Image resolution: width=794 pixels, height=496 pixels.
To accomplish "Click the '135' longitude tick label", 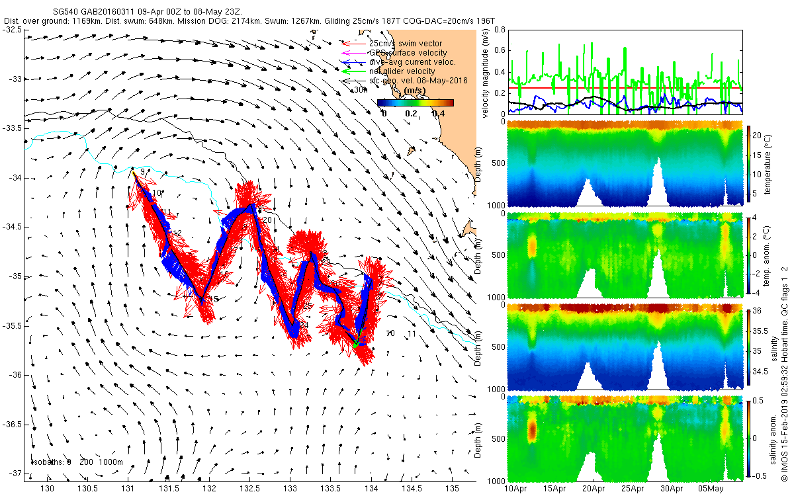I will [x=453, y=489].
